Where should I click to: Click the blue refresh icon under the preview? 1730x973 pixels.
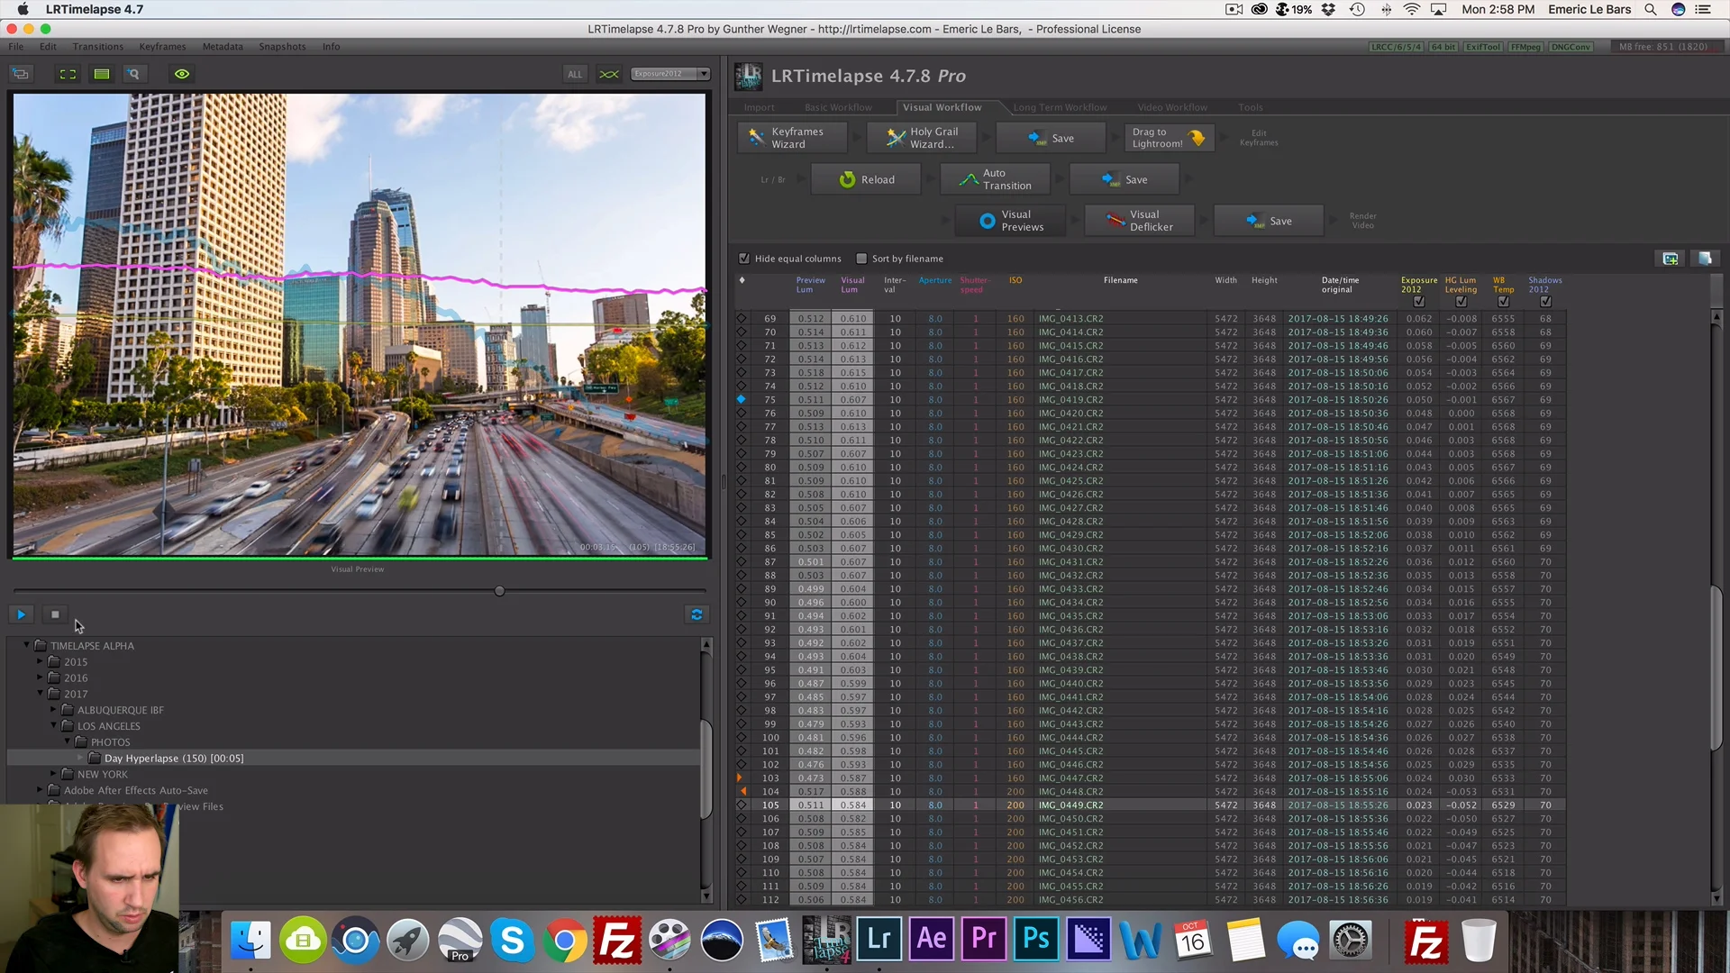[x=697, y=614]
